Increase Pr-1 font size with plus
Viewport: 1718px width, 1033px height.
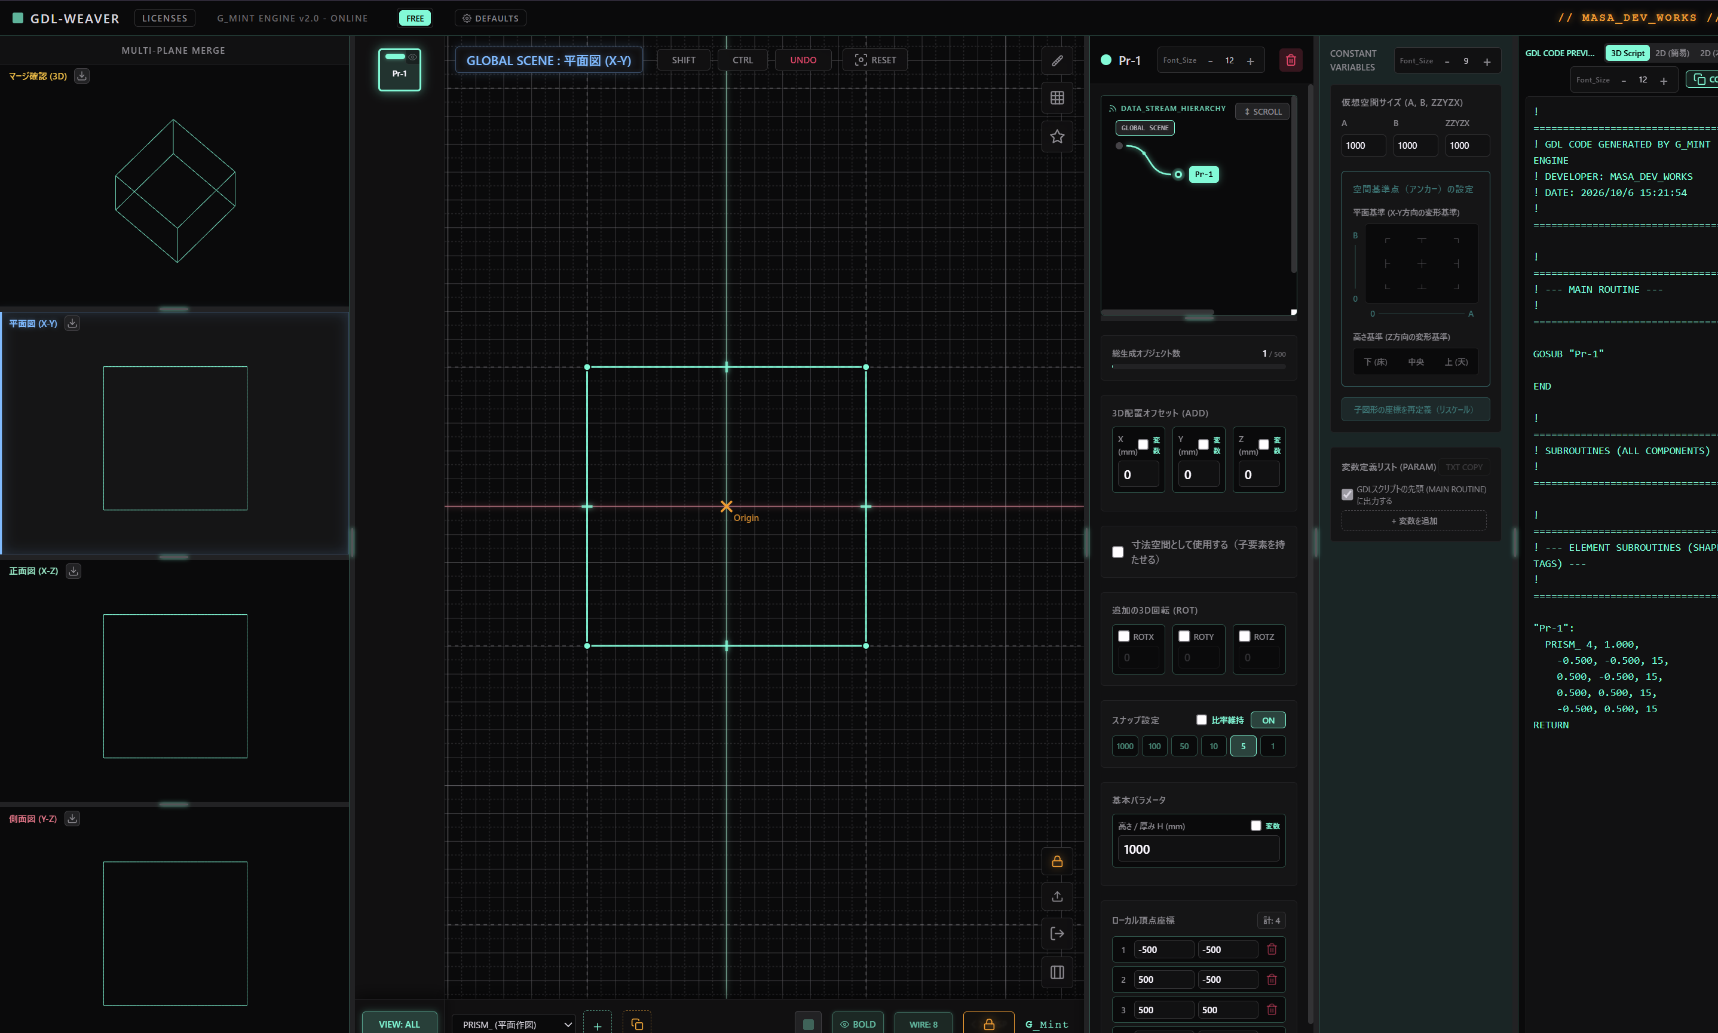1250,62
